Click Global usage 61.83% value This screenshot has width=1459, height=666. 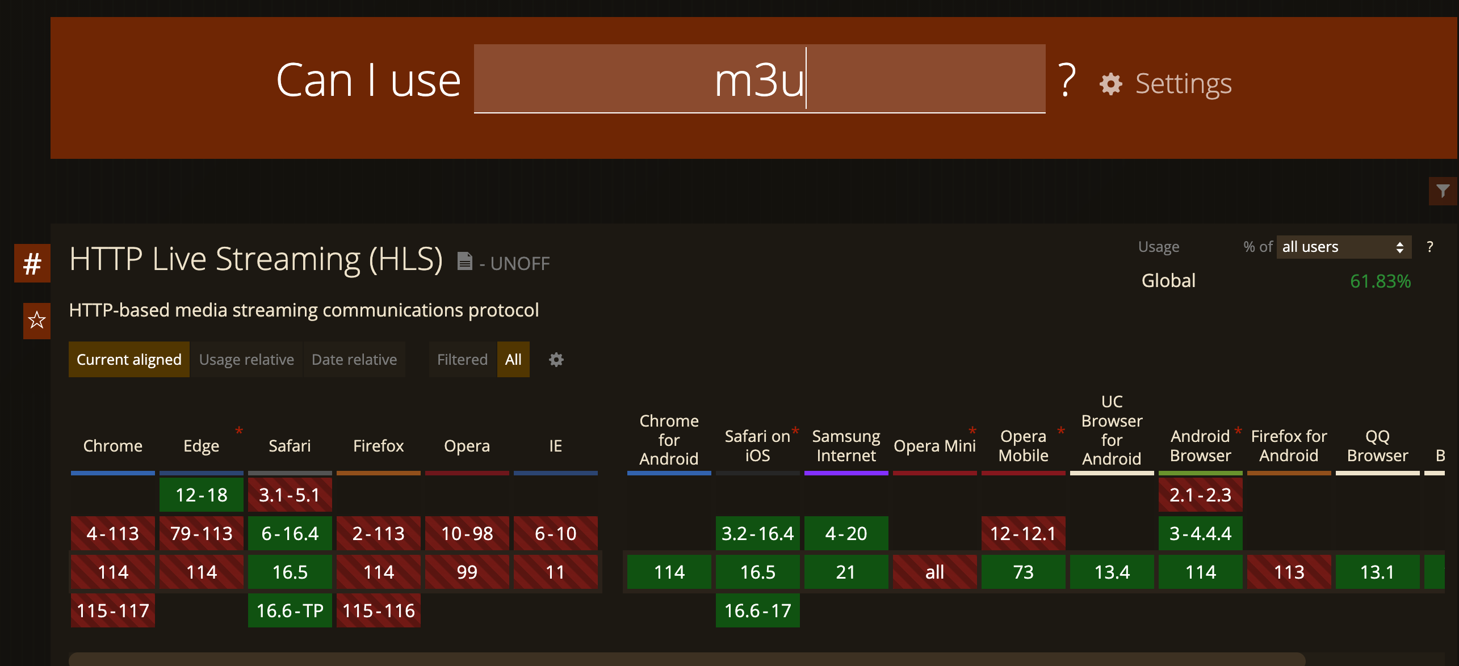point(1380,281)
